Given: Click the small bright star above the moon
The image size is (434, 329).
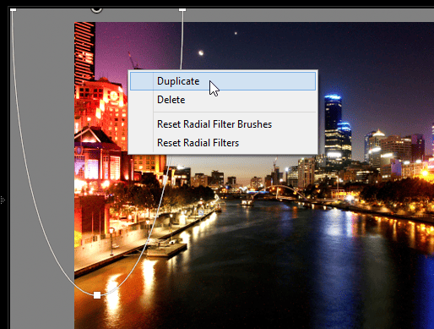Looking at the screenshot, I should 236,33.
